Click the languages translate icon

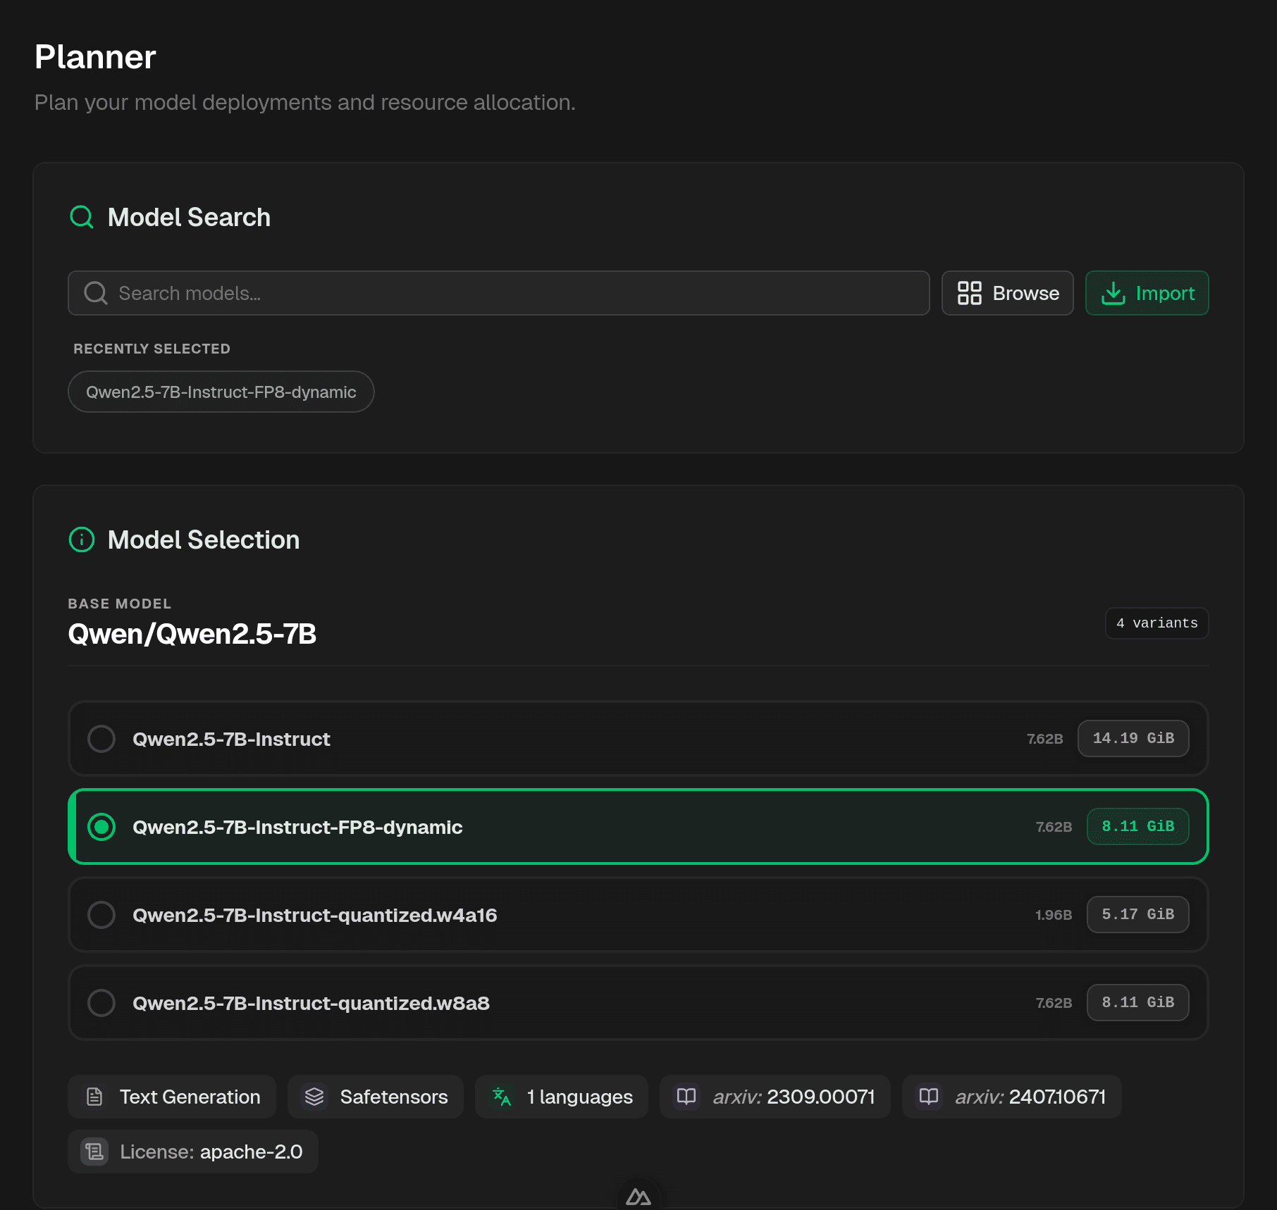(x=502, y=1097)
